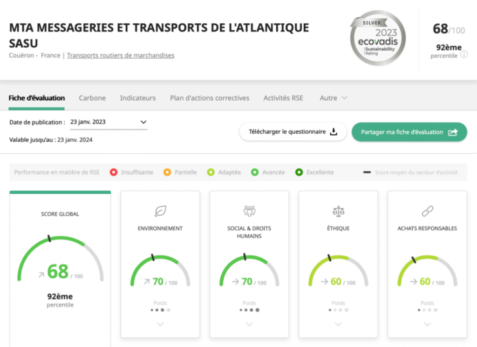Click the Poids dots on Environnement card

coord(160,310)
